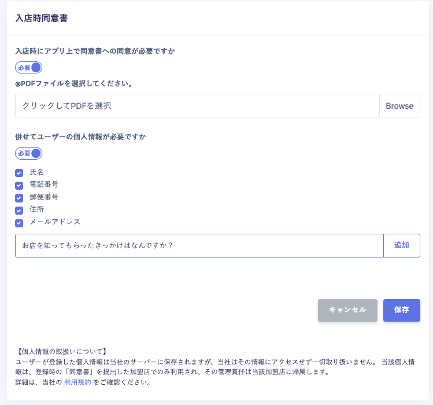The image size is (433, 405).
Task: Uncheck the 氏名 checkbox
Action: tap(19, 173)
